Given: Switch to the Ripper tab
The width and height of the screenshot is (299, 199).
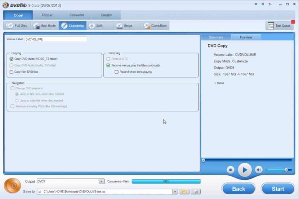Looking at the screenshot, I should click(47, 15).
